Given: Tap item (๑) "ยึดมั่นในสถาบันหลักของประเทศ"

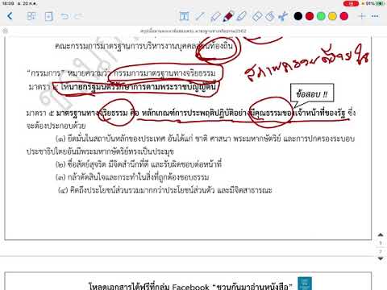Looking at the screenshot, I should pyautogui.click(x=205, y=139).
